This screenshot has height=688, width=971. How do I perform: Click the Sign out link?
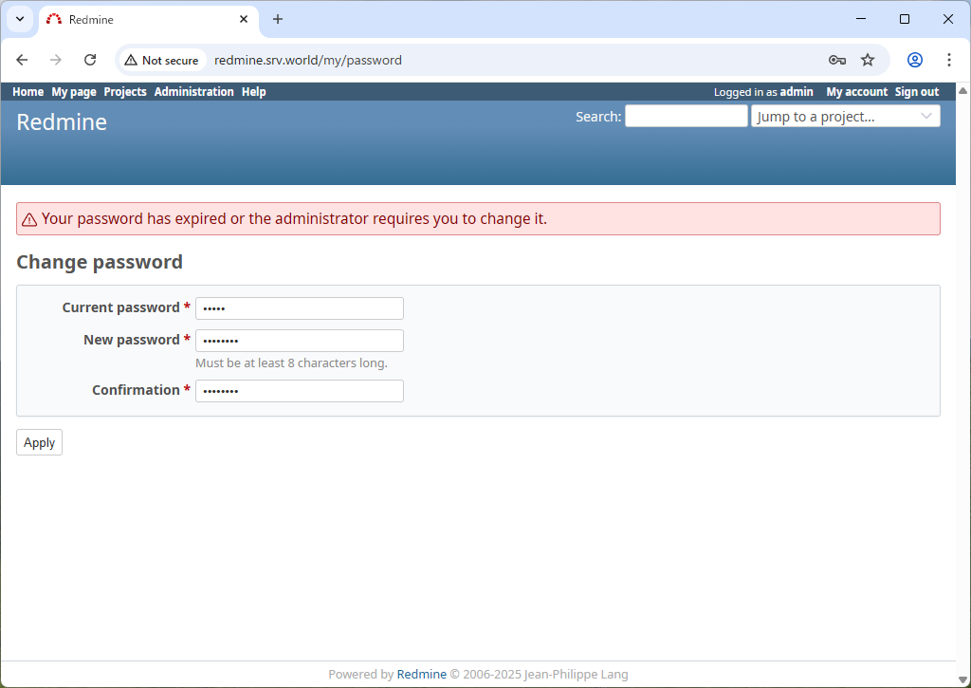[916, 92]
